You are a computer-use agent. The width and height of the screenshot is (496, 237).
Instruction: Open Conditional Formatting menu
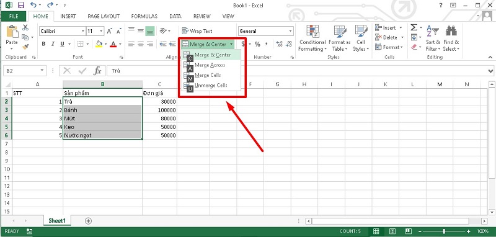click(x=312, y=38)
